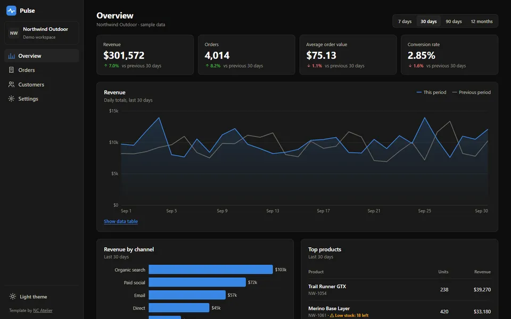This screenshot has height=319, width=511.
Task: Click the Orders value 4,014
Action: pos(217,56)
